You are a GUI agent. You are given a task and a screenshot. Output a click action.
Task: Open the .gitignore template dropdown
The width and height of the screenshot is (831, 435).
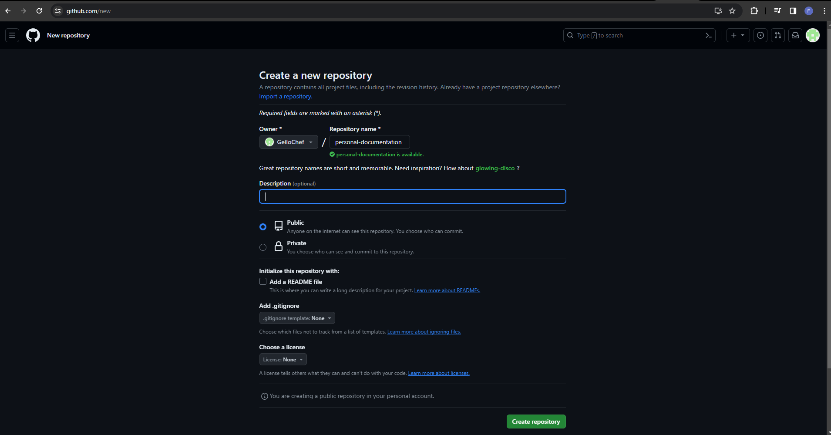[x=297, y=318]
